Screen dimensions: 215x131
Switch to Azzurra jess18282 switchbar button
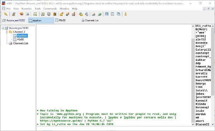point(14,20)
